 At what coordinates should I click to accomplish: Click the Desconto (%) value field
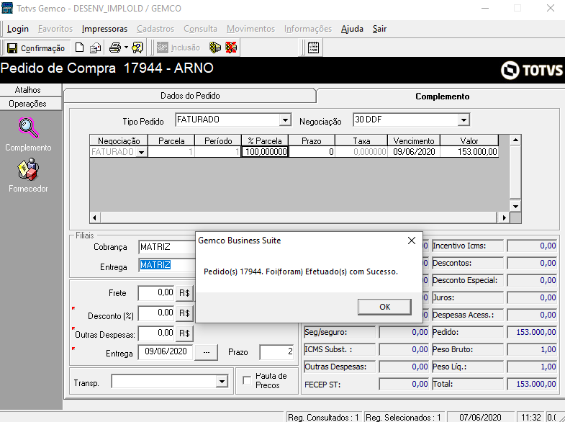tap(156, 313)
